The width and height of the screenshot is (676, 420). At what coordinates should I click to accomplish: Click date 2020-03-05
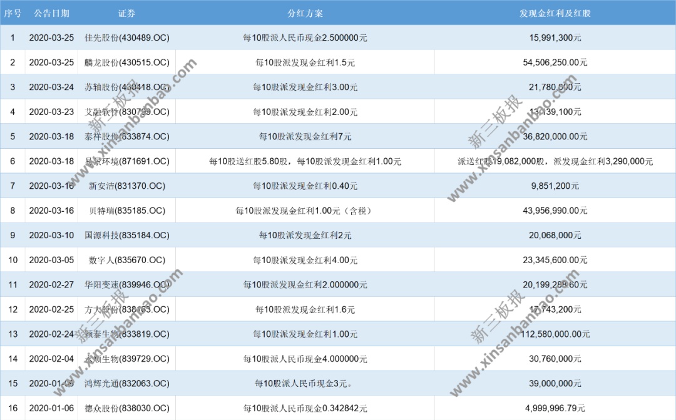point(52,260)
